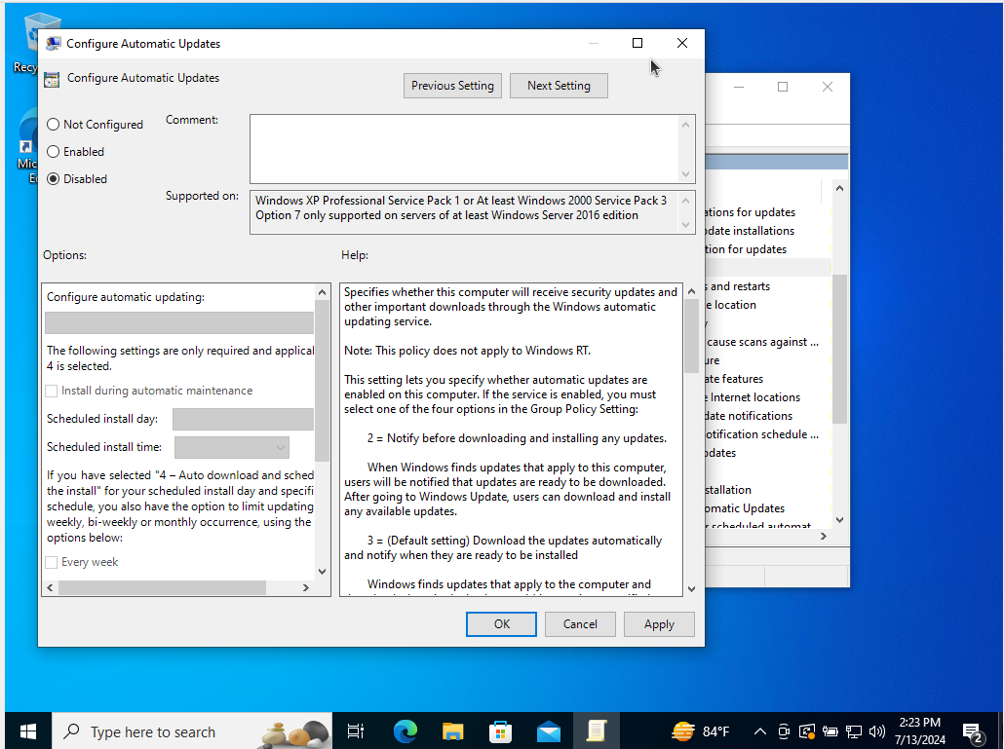Click Comment box scroll up arrow
Image resolution: width=1004 pixels, height=749 pixels.
686,125
